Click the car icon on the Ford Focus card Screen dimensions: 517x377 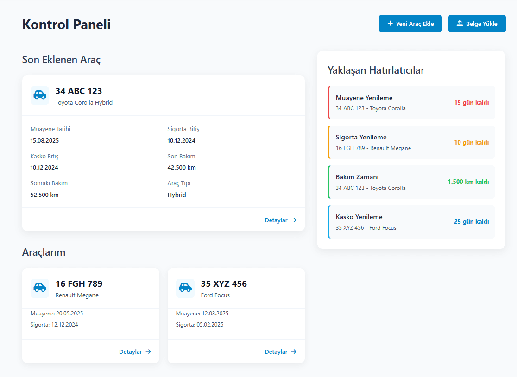point(185,288)
